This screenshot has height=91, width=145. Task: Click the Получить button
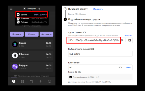(x=17, y=34)
